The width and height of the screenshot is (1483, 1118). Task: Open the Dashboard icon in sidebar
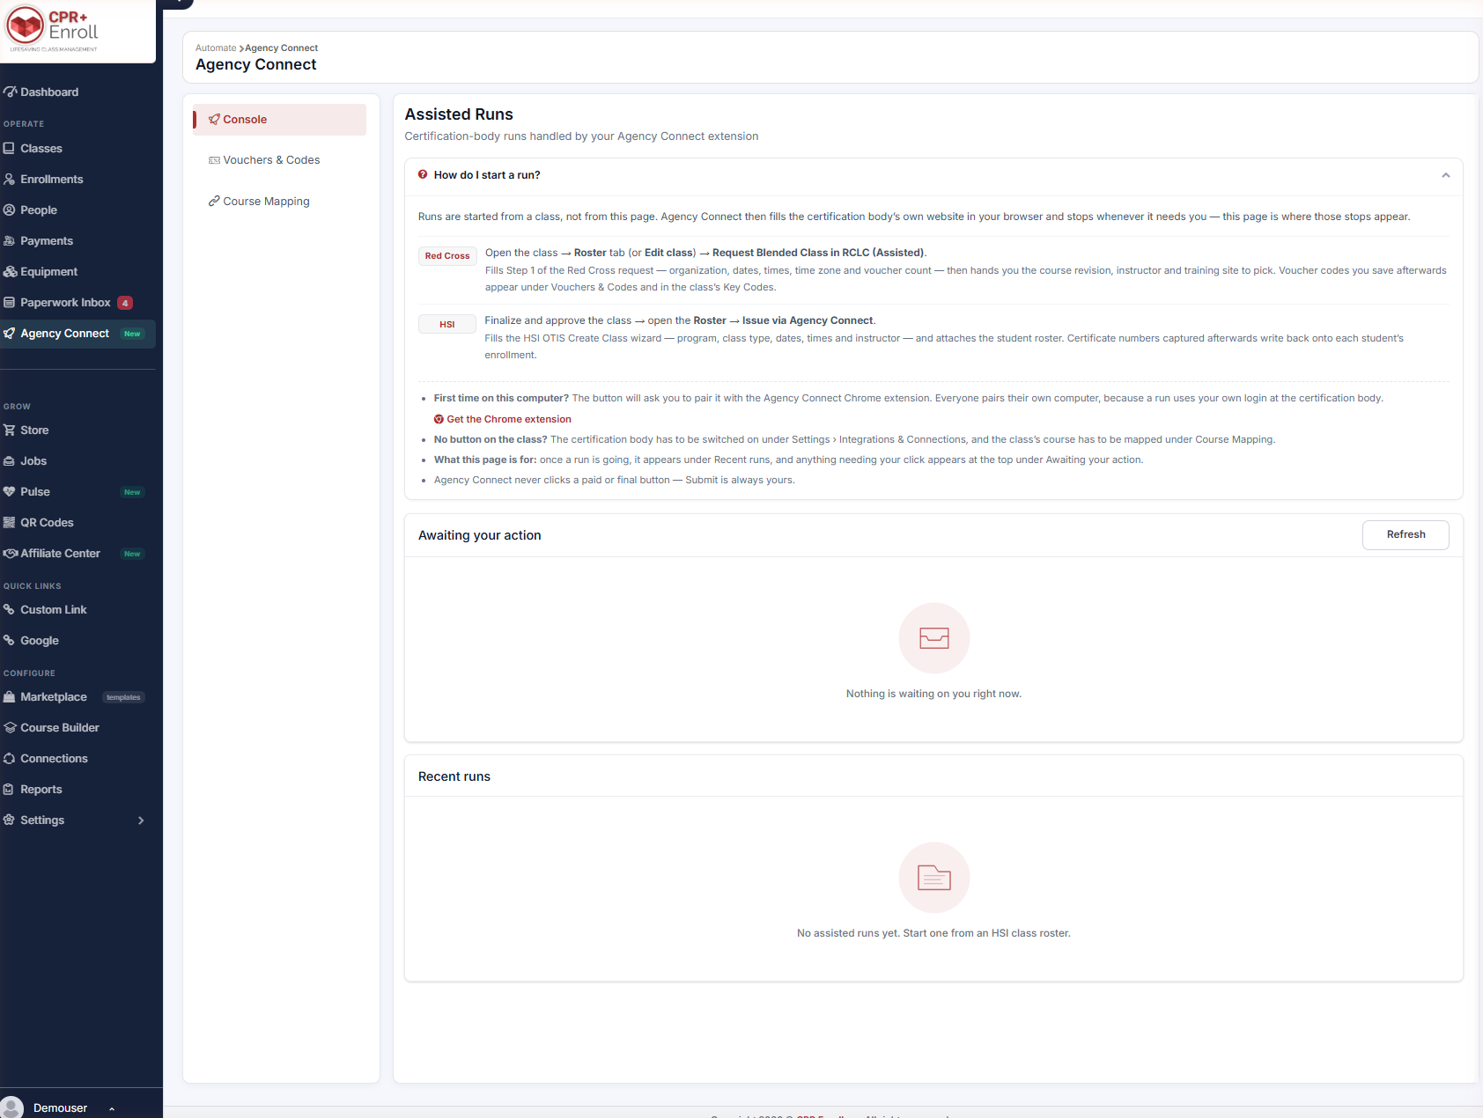click(x=10, y=92)
